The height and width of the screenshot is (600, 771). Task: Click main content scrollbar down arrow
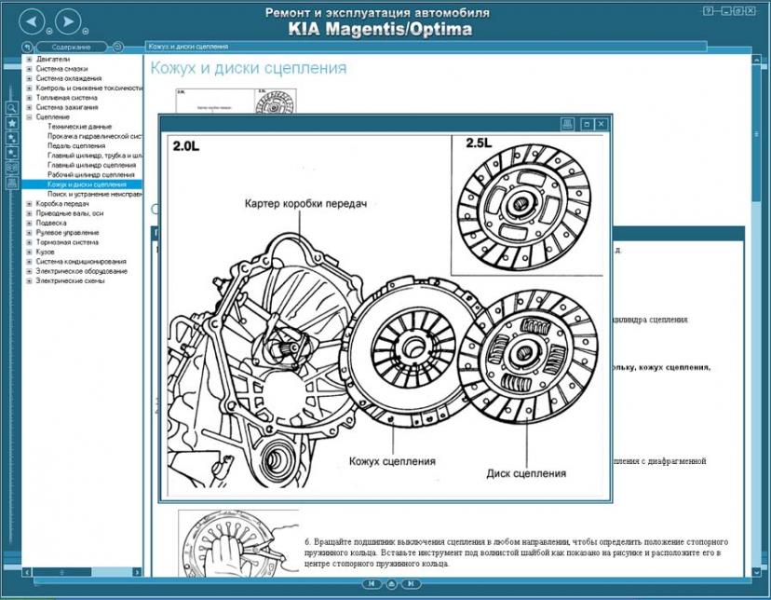(x=757, y=572)
